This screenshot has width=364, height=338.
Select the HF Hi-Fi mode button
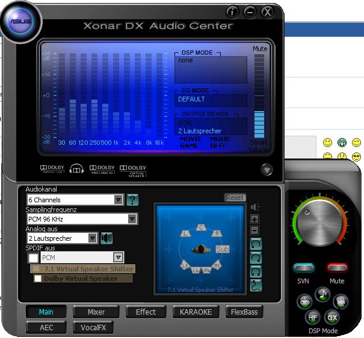[312, 318]
